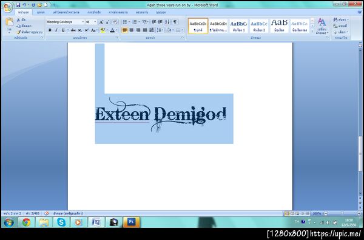Switch to the Insert ribbon tab
Viewport: 364px width, 240px height.
click(x=41, y=12)
